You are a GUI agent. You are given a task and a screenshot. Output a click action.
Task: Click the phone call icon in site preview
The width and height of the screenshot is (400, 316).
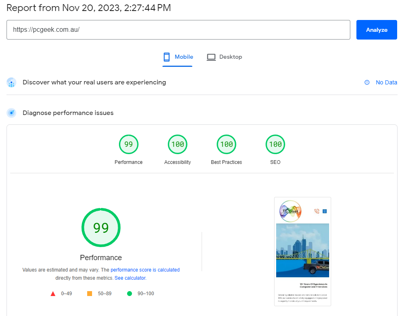click(316, 211)
